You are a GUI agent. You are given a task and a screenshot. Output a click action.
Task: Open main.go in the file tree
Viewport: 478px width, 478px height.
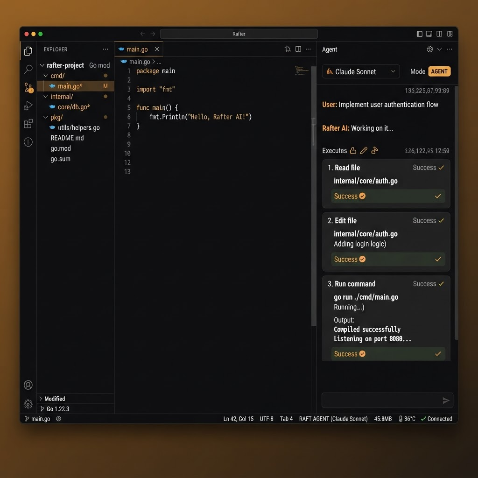76,86
